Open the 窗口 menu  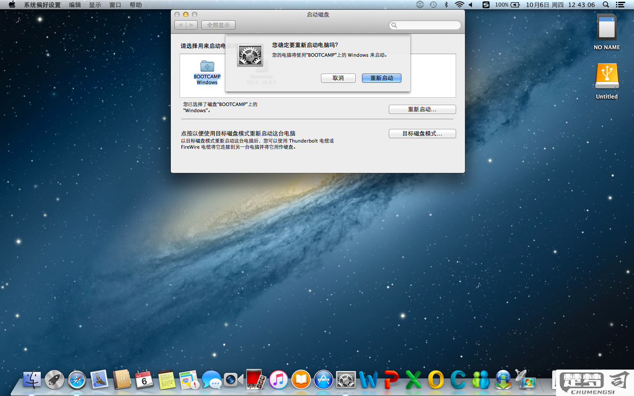[x=115, y=5]
